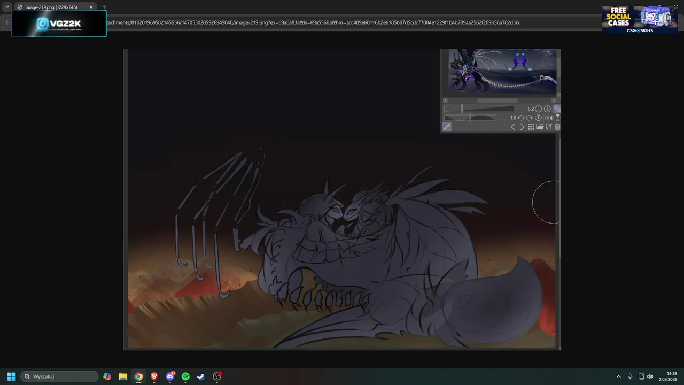Click the browser address bar URL
Viewport: 684px width, 385px height.
click(313, 22)
